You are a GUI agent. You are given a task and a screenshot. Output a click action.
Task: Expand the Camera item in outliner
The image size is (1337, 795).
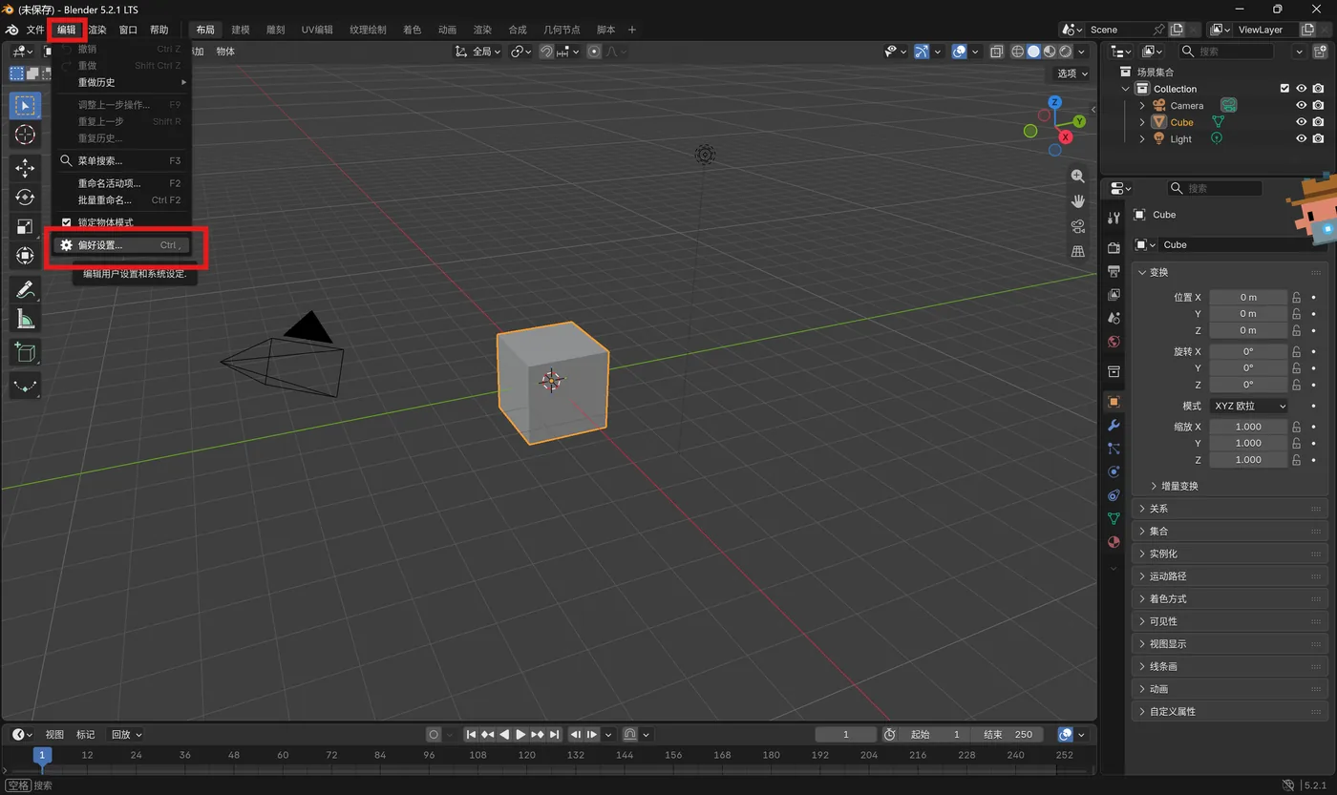(x=1142, y=106)
